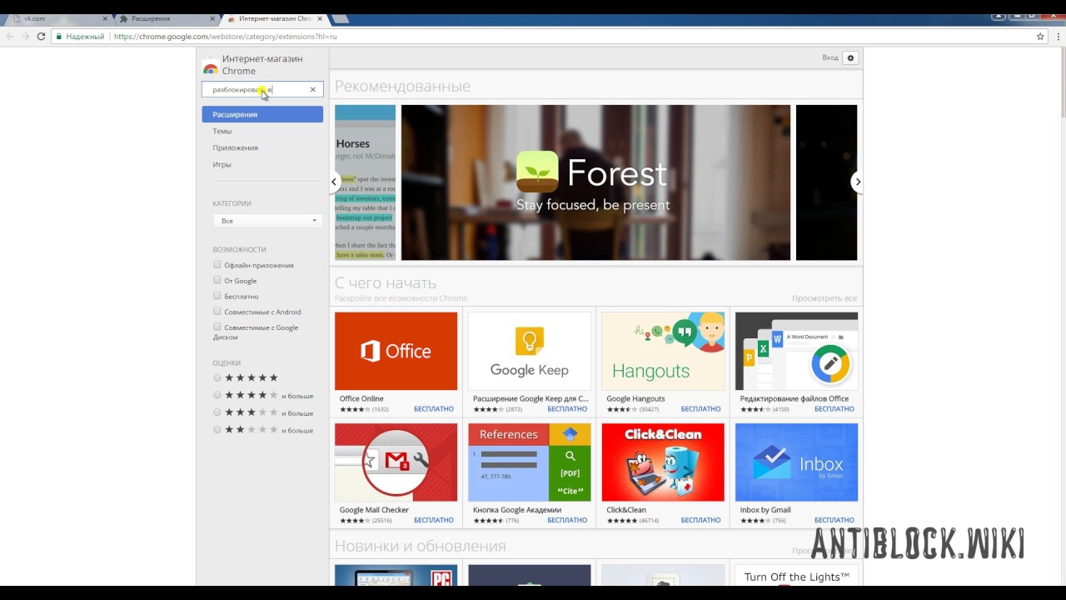Click БЕСПЛАТНО under Click&Clean
This screenshot has height=600, width=1066.
[x=700, y=520]
